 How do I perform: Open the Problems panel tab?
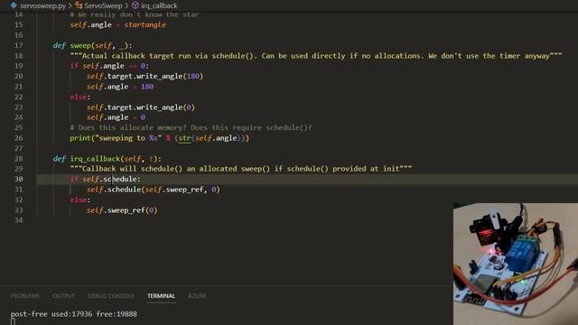(x=25, y=296)
